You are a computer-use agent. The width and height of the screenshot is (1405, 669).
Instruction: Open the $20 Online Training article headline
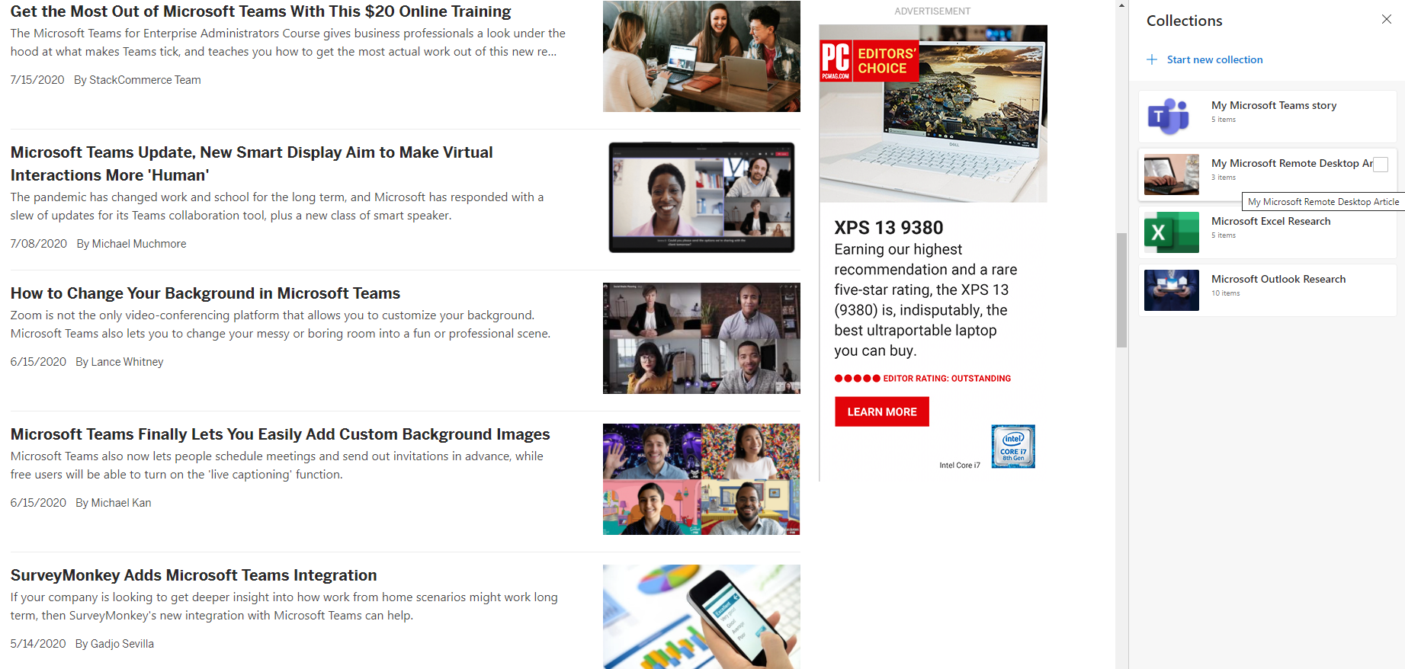point(261,11)
